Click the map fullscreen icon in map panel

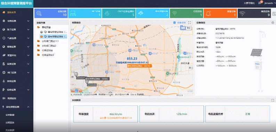click(189, 23)
